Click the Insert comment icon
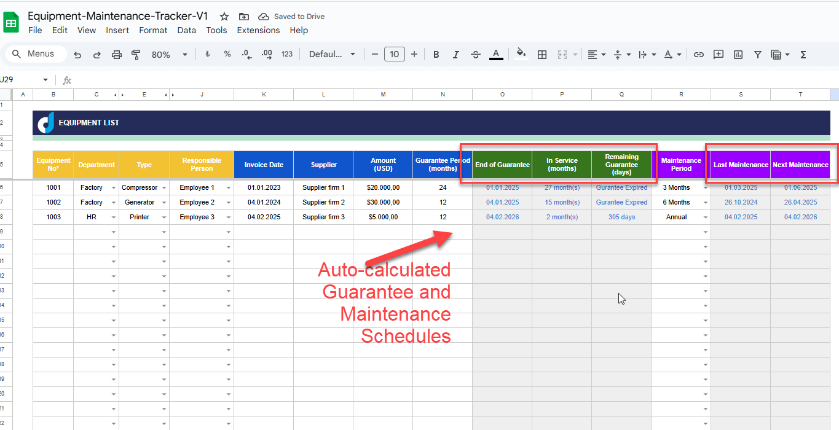839x430 pixels. click(718, 54)
